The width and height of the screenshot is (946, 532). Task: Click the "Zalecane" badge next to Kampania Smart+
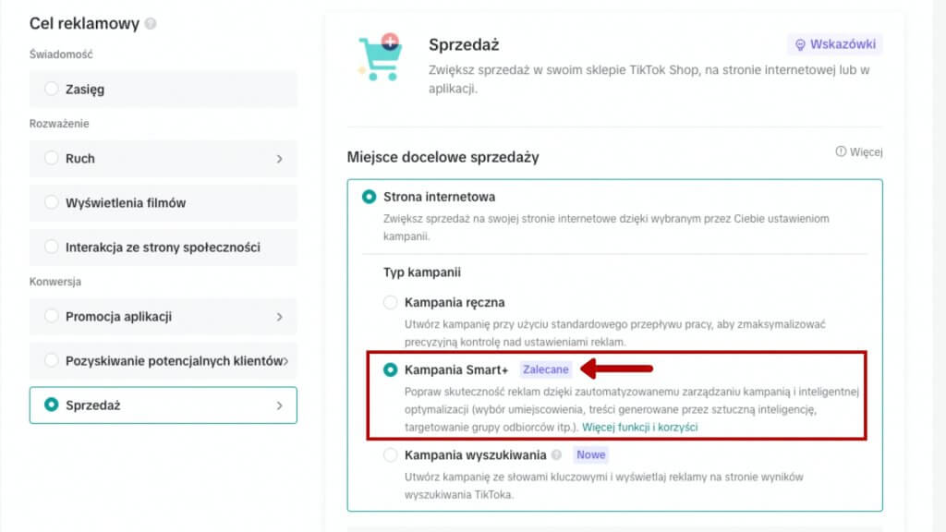[546, 369]
